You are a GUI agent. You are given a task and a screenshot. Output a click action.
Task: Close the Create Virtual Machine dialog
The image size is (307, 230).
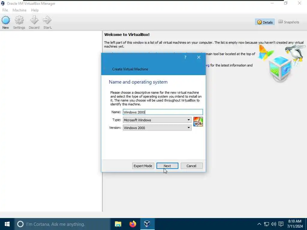pyautogui.click(x=199, y=57)
